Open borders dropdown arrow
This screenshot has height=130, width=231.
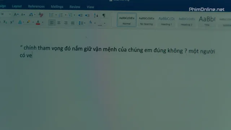click(105, 23)
